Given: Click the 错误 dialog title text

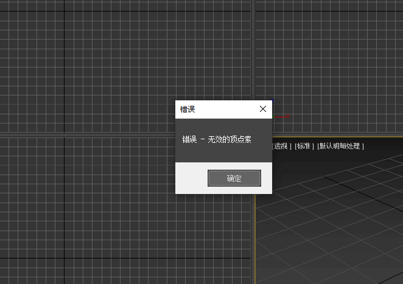Looking at the screenshot, I should (187, 109).
